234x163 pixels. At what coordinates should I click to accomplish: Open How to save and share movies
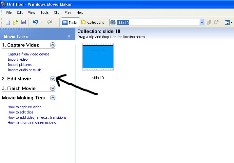click(32, 123)
